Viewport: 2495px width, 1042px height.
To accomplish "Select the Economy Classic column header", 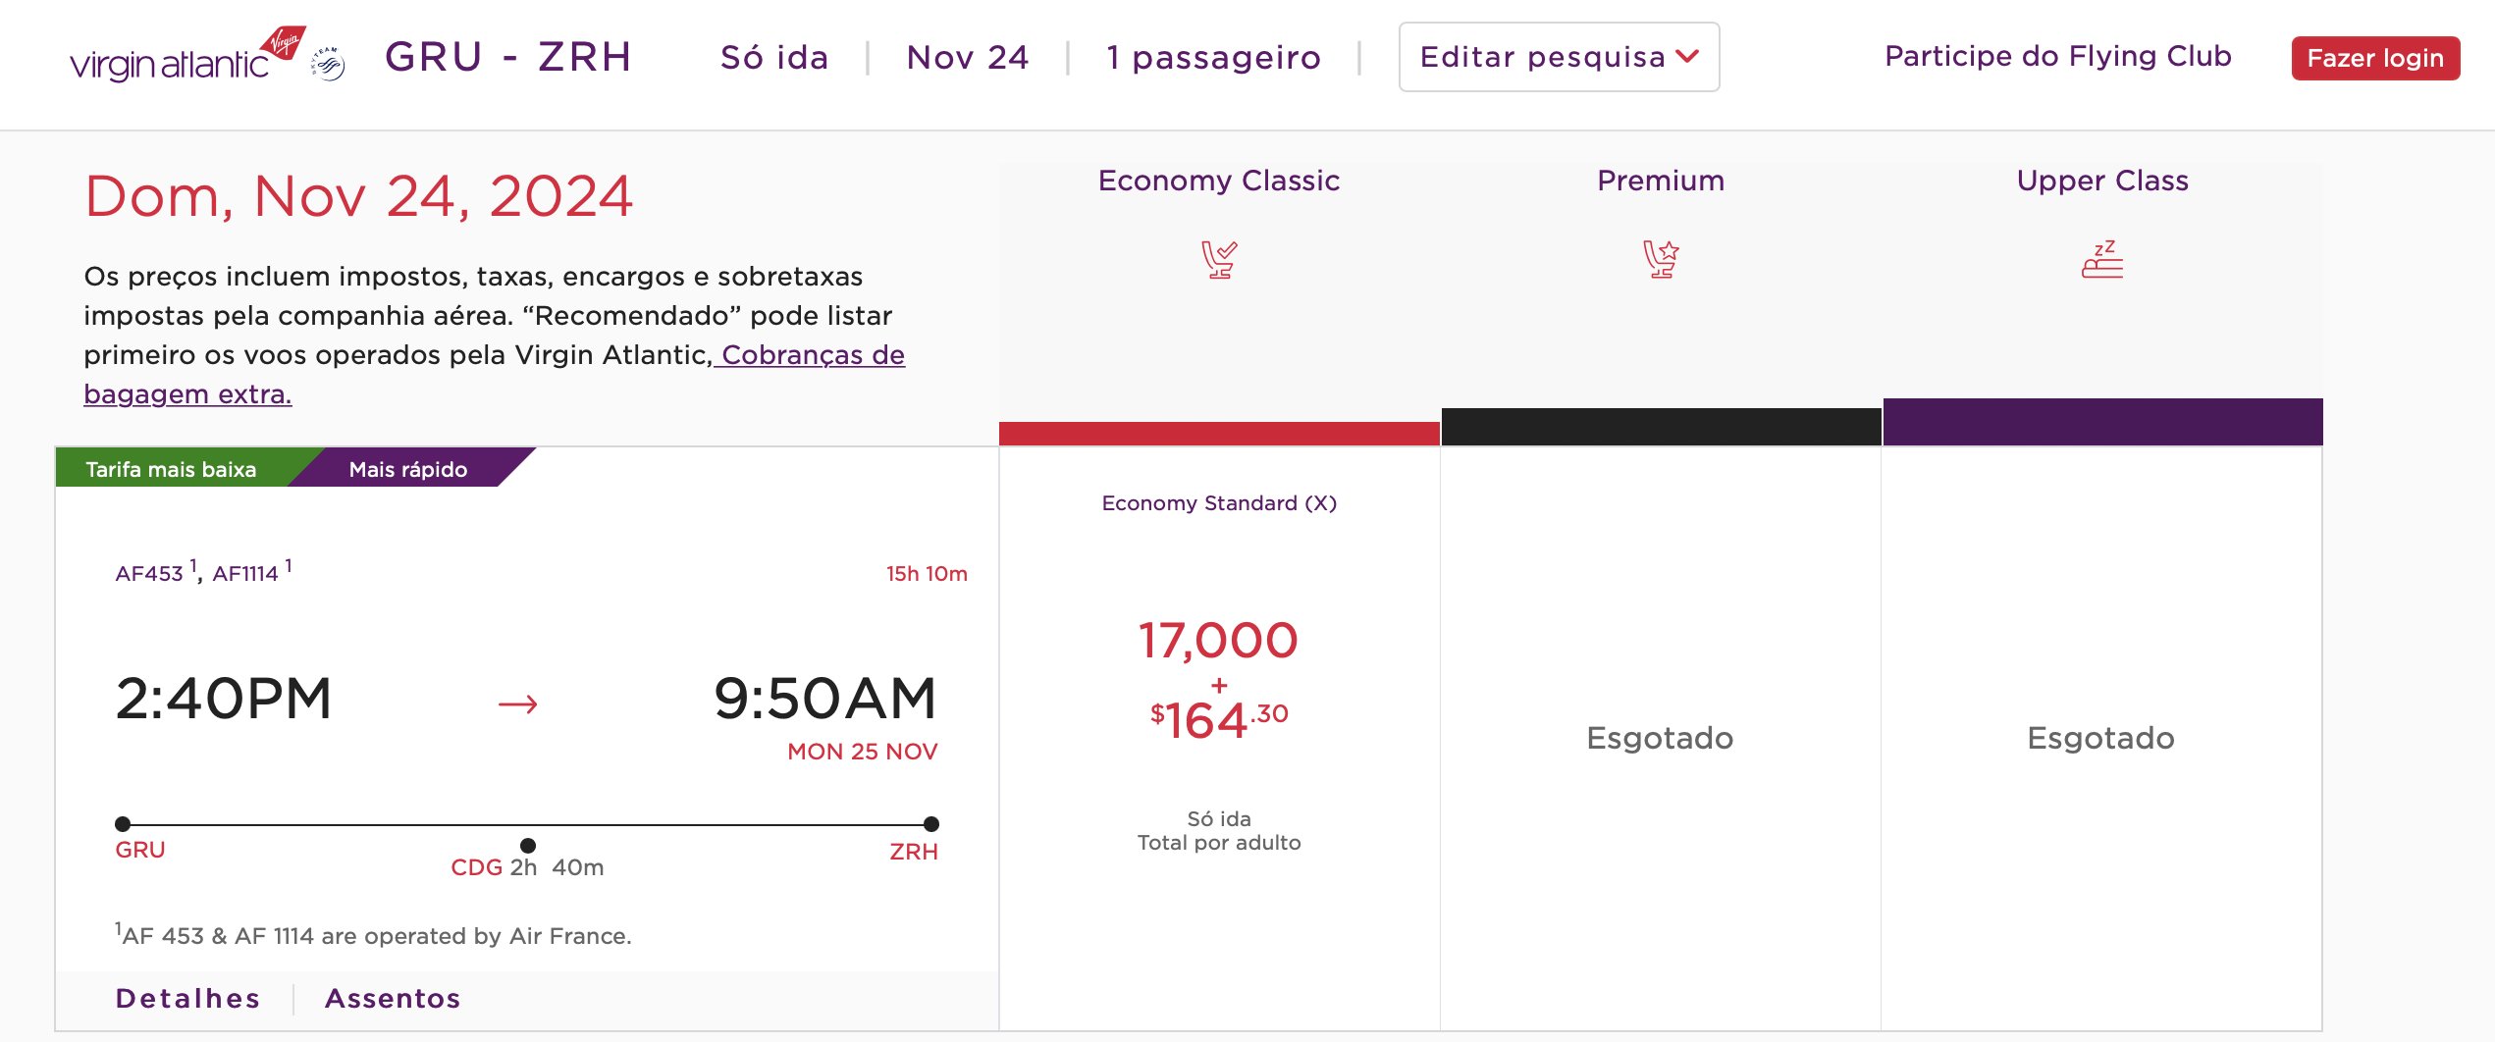I will [x=1219, y=181].
